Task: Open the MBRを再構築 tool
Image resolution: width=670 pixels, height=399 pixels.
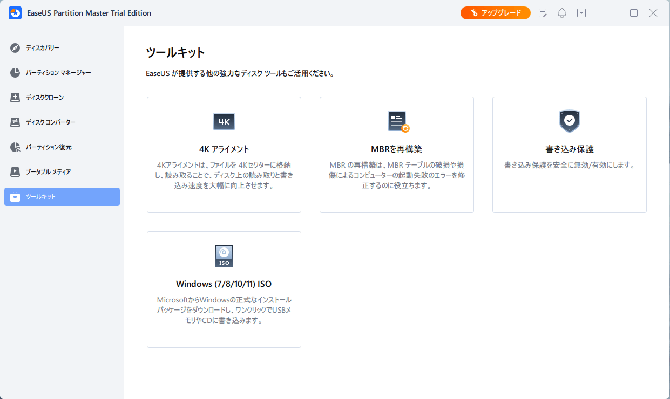Action: pos(396,121)
